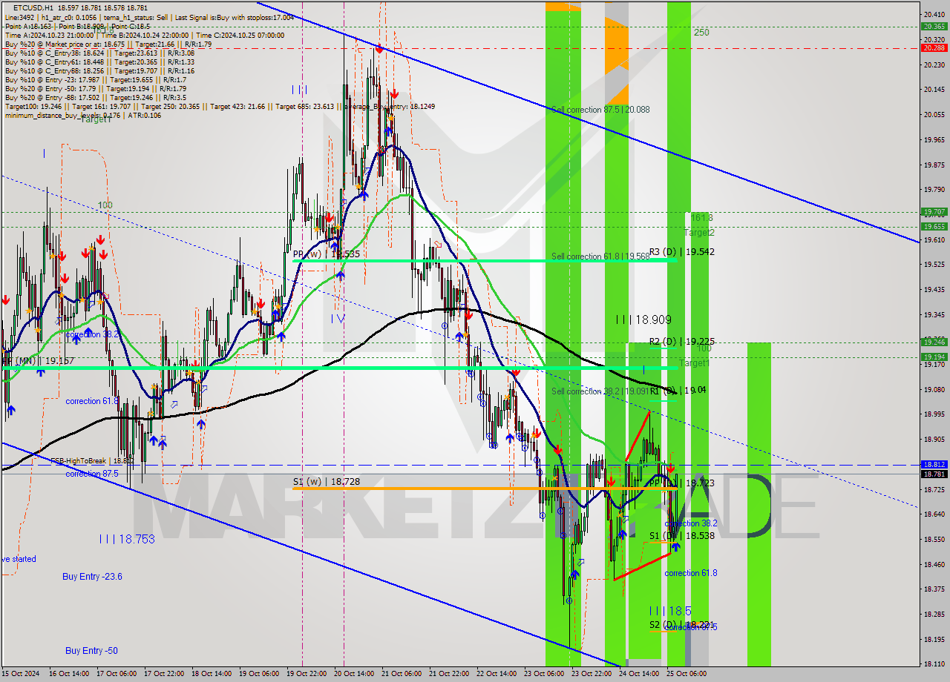
Task: Click the '161.8' Fibonacci level label
Action: pyautogui.click(x=701, y=218)
